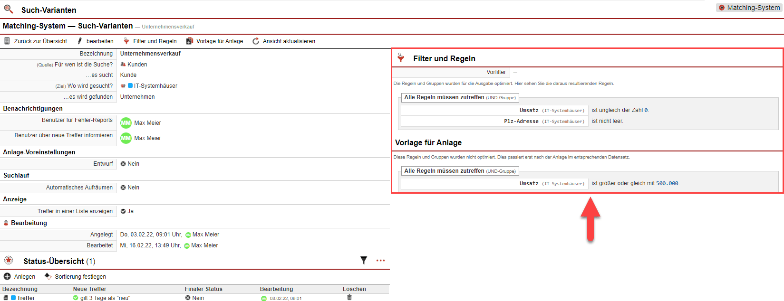Open the three-dots menu in Status-Übersicht

(x=380, y=260)
